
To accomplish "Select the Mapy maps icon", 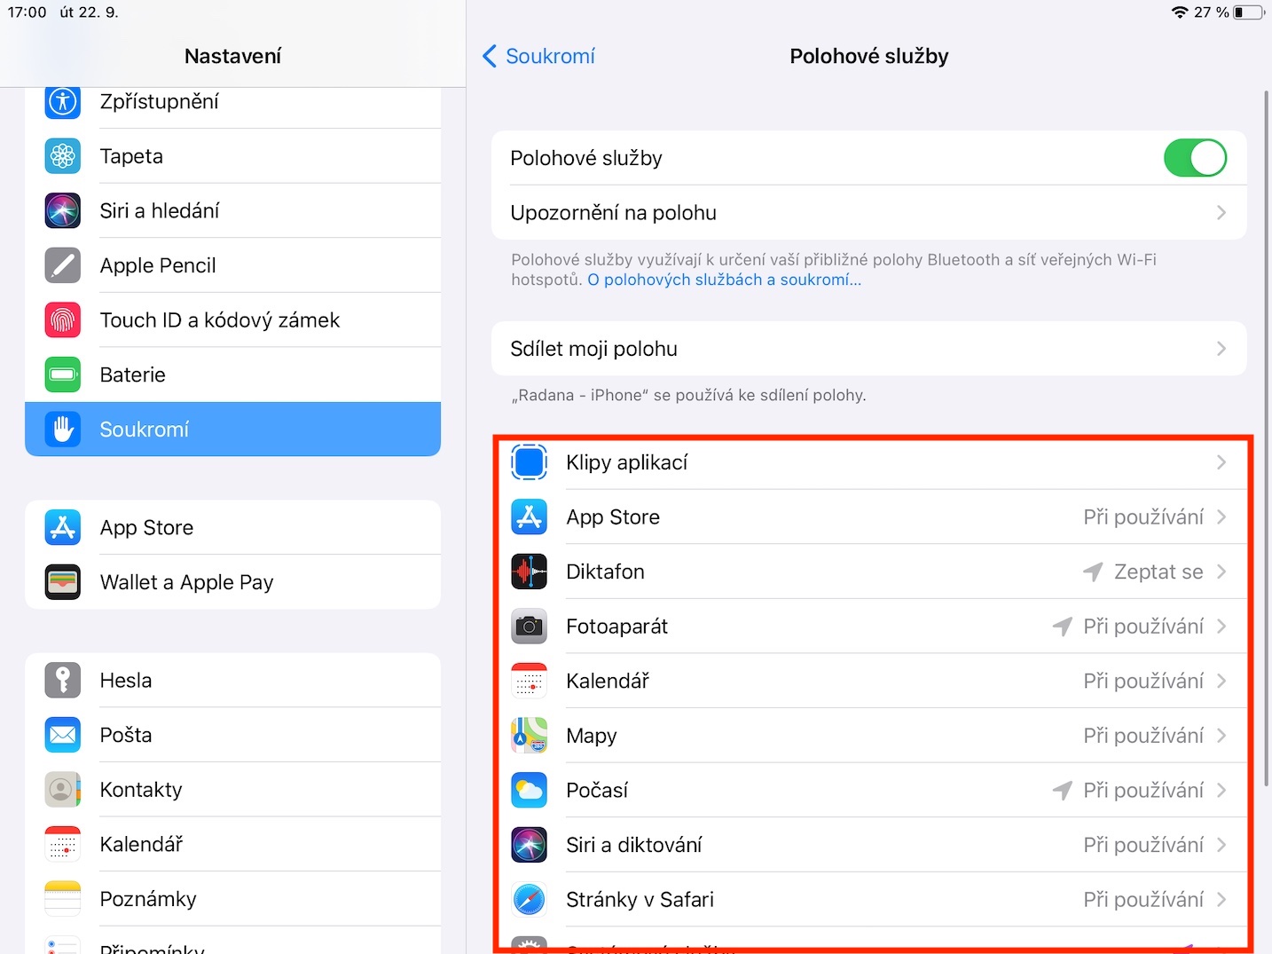I will click(x=529, y=736).
